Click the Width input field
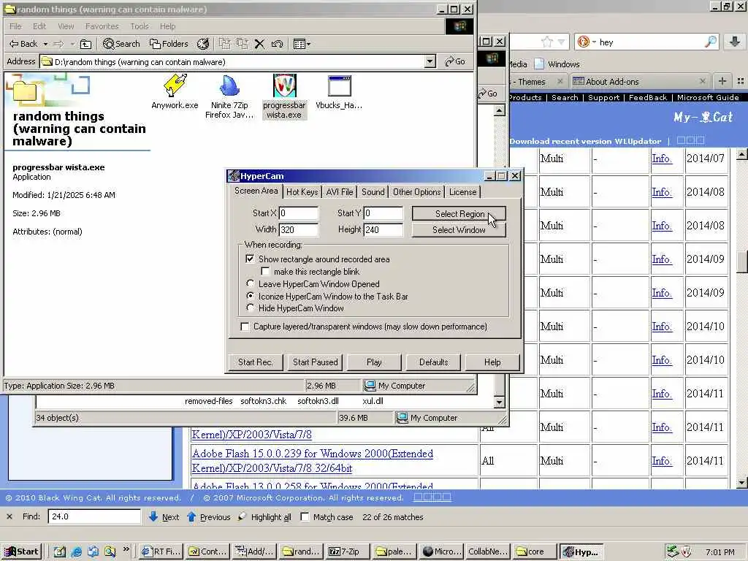 pos(299,229)
